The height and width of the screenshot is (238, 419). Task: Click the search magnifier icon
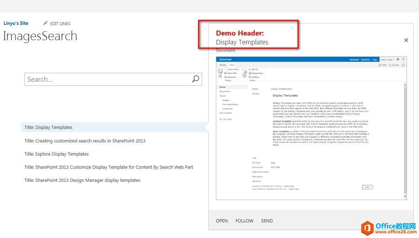pos(196,79)
